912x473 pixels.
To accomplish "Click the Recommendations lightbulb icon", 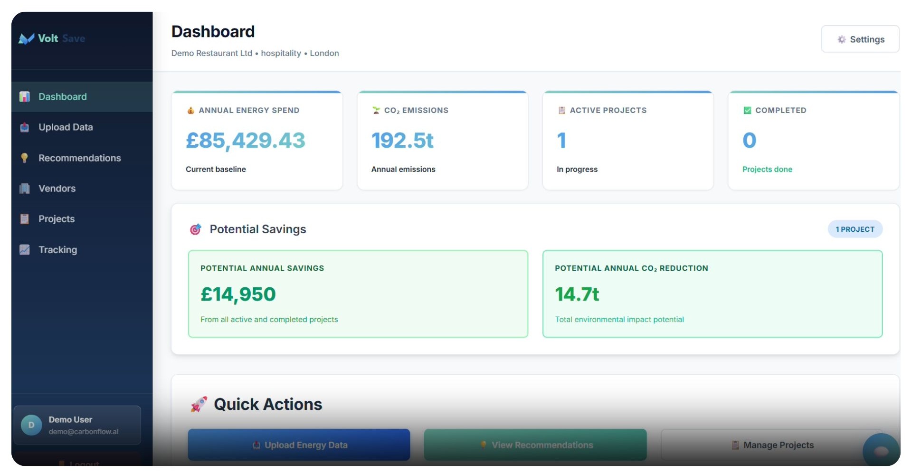I will pyautogui.click(x=24, y=158).
